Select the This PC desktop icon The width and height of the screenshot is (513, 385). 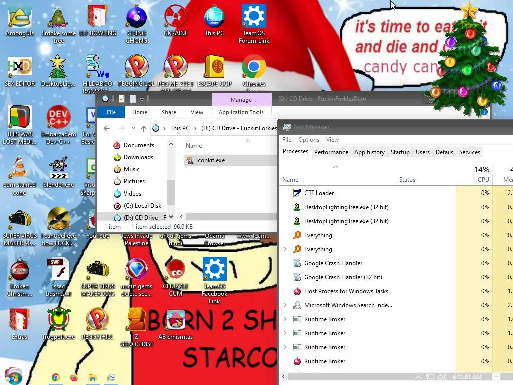pos(214,20)
